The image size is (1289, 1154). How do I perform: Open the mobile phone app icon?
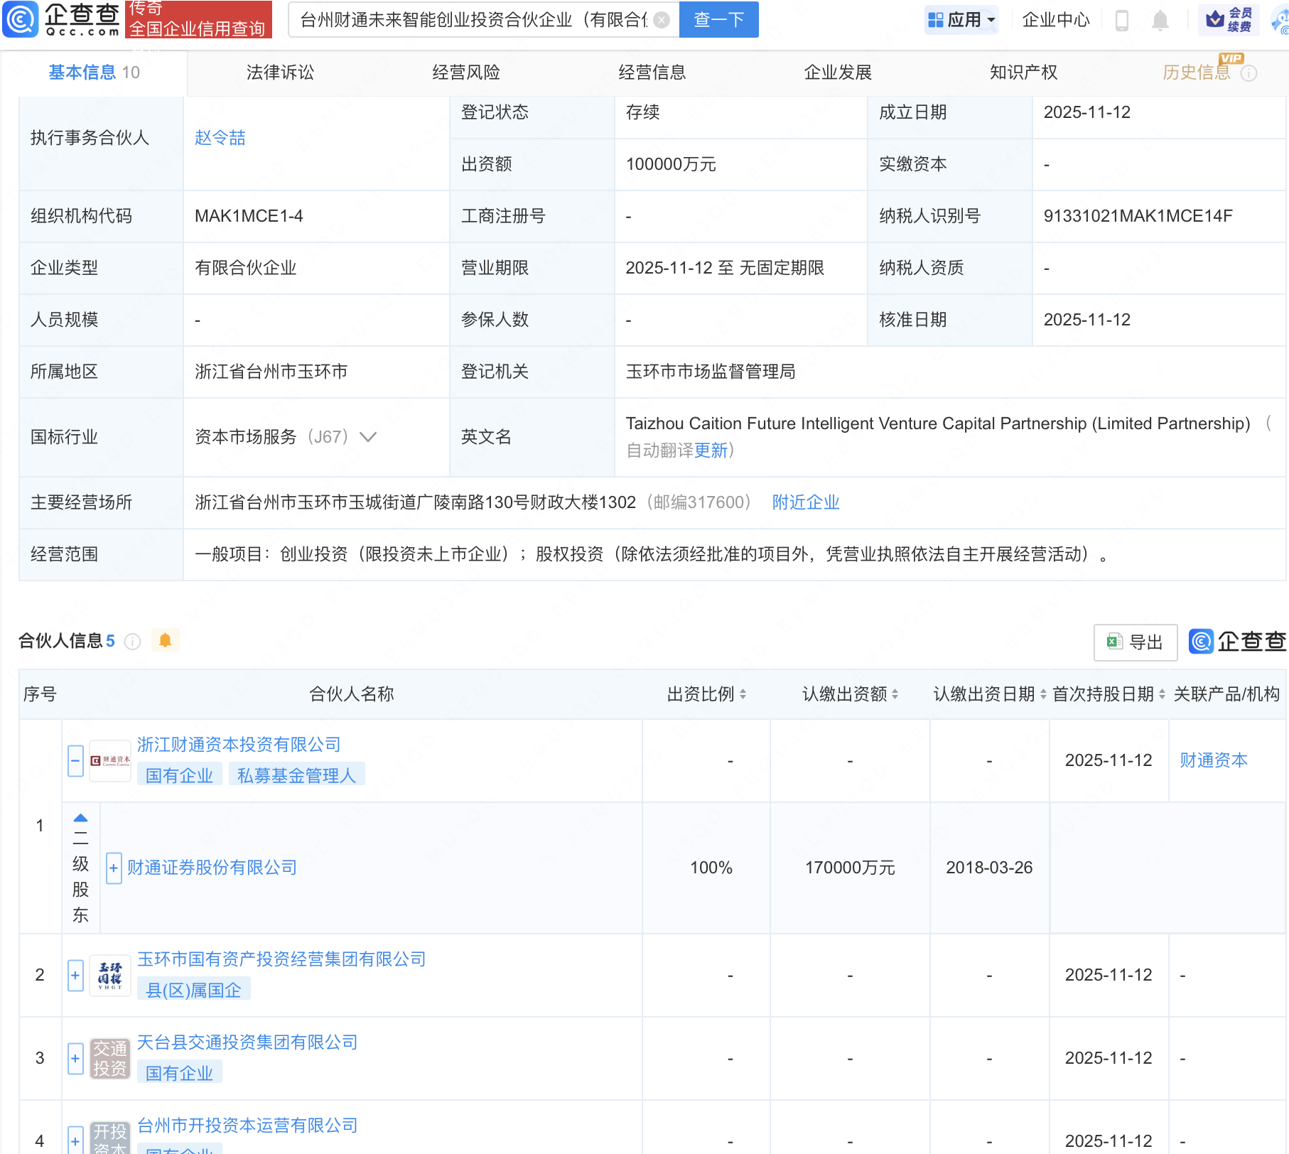[x=1122, y=20]
